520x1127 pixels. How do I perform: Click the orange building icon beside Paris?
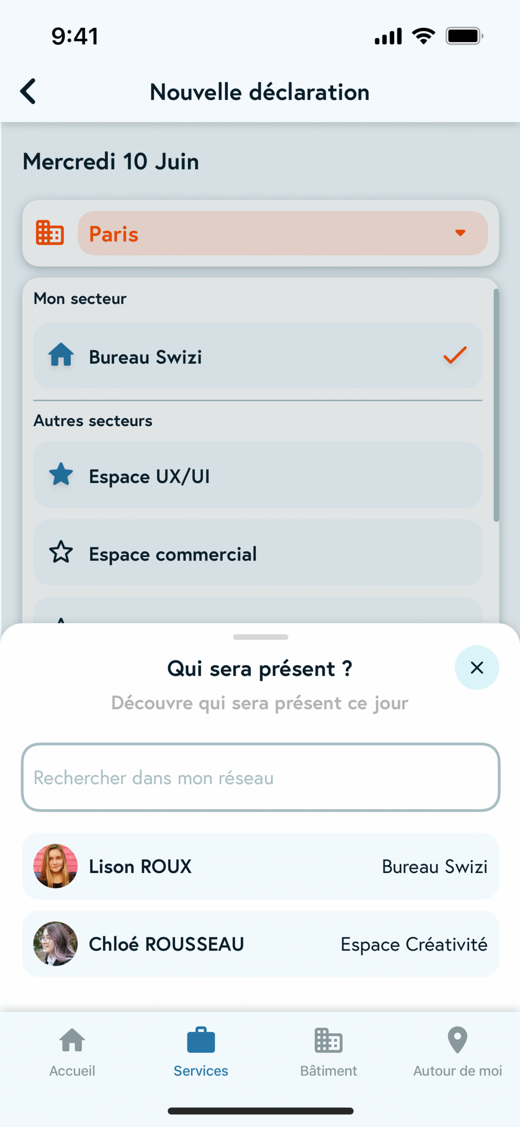(50, 233)
